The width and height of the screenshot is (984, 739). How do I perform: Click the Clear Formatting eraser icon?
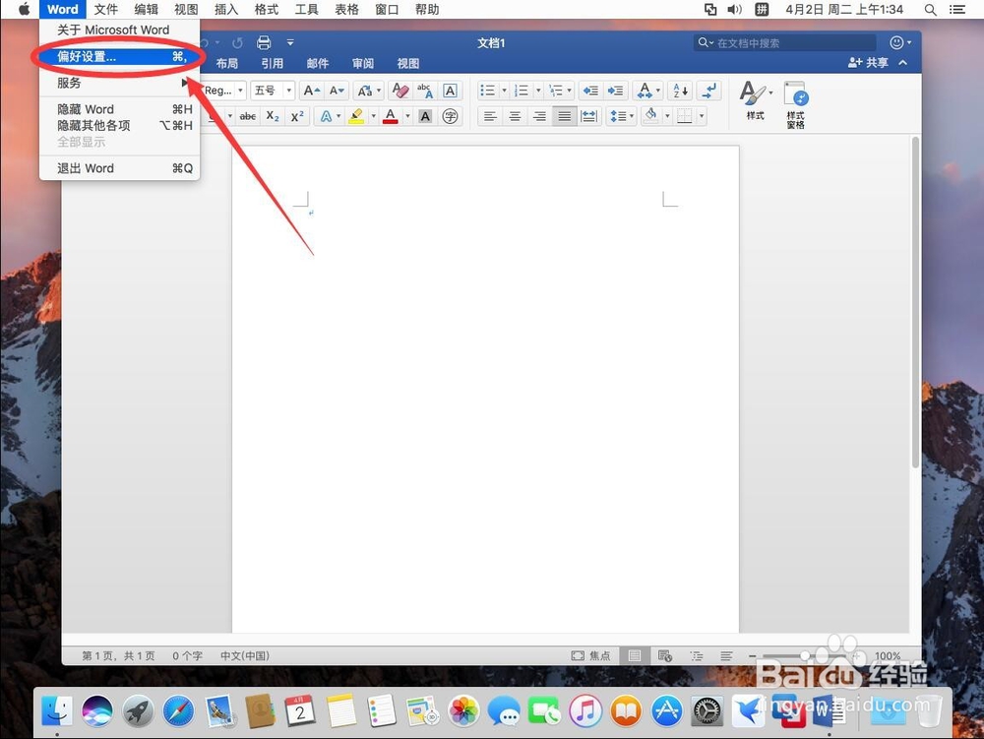pyautogui.click(x=400, y=91)
